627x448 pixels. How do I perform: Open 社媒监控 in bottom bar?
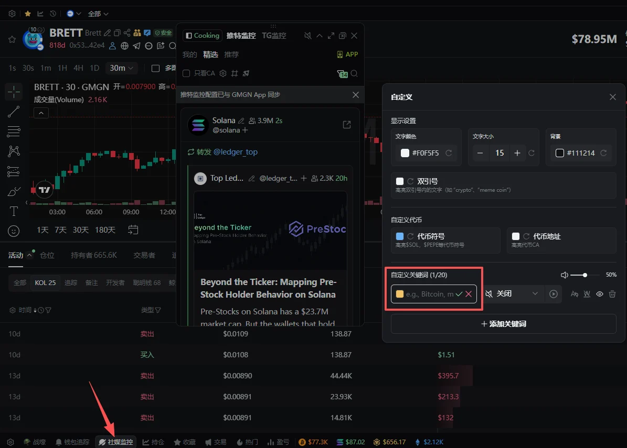(x=115, y=442)
